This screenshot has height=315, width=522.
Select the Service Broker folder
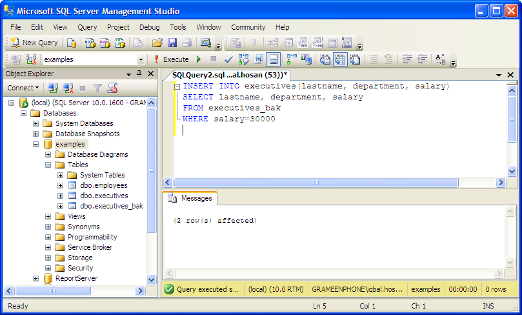pos(90,247)
